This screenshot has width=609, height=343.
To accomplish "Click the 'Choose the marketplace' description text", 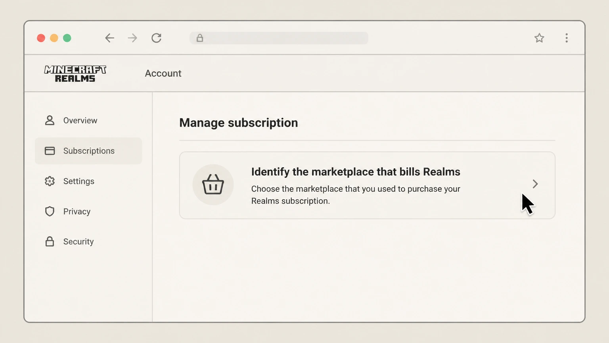I will coord(356,195).
